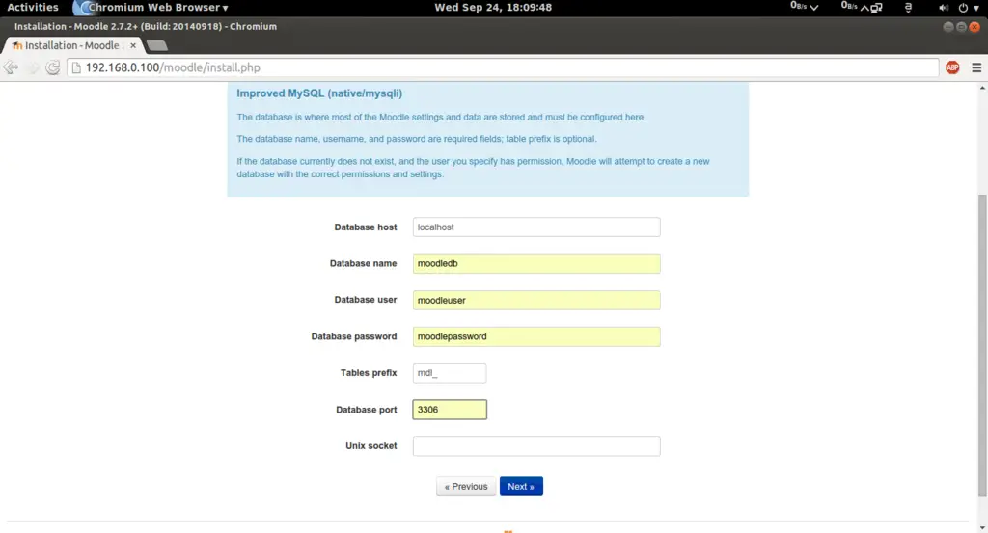Maximize the Chromium window
988x533 pixels.
[x=961, y=26]
